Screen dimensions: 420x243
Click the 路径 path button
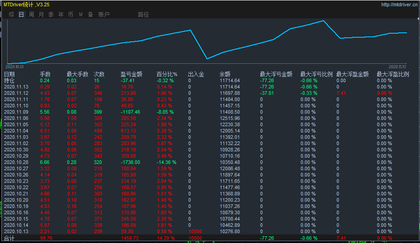pos(143,14)
